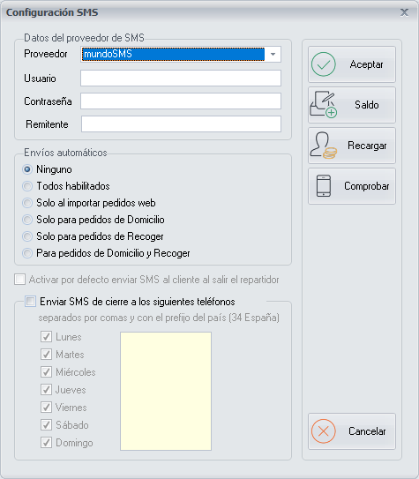
Task: Click the Saldo balance document icon
Action: (x=324, y=104)
